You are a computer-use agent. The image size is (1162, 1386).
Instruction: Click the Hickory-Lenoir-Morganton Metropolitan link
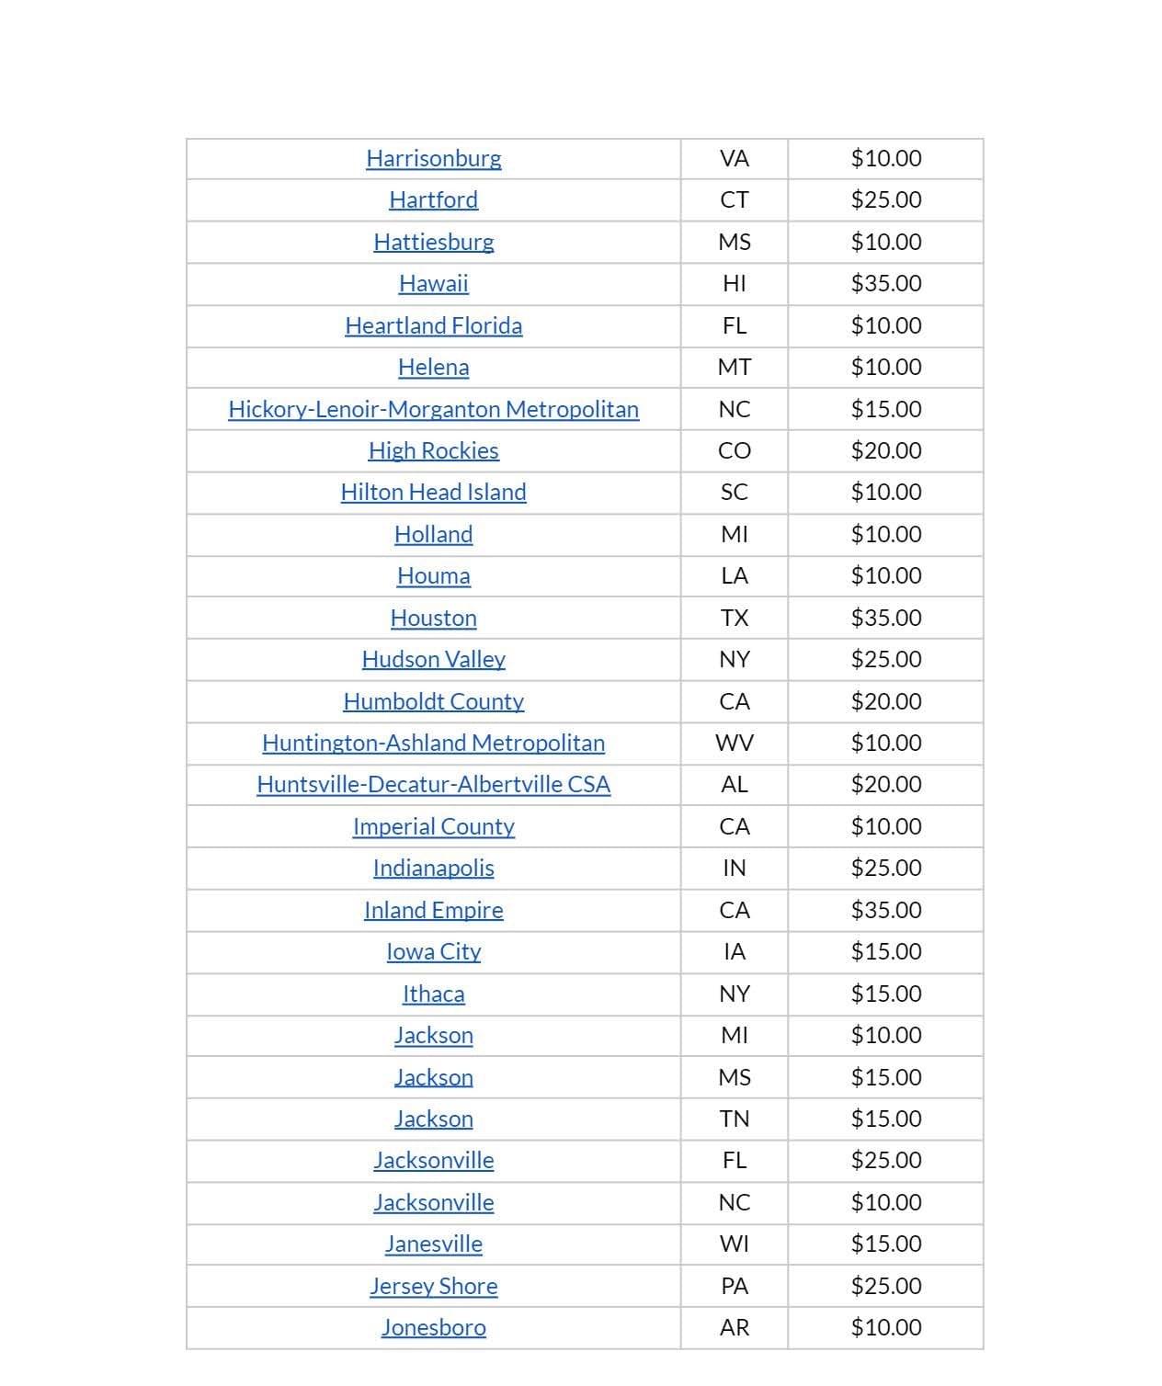click(433, 409)
